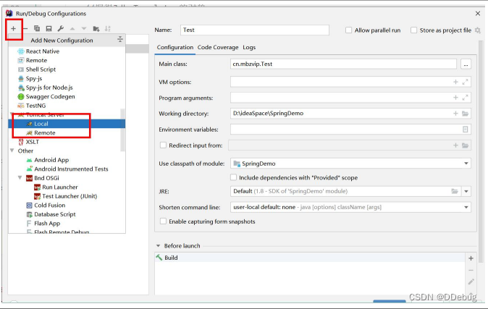Open Shorten command line dropdown

point(466,207)
